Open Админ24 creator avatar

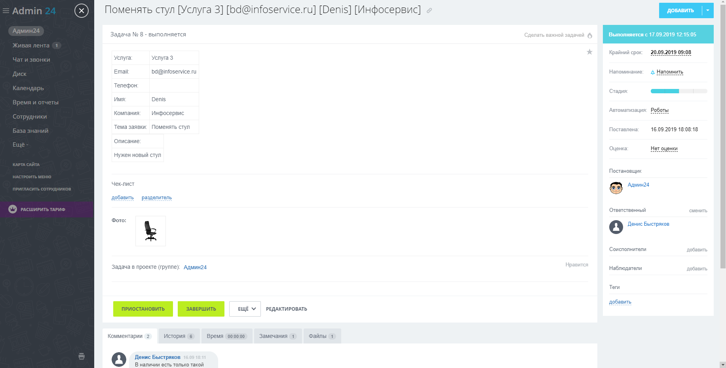click(x=616, y=188)
